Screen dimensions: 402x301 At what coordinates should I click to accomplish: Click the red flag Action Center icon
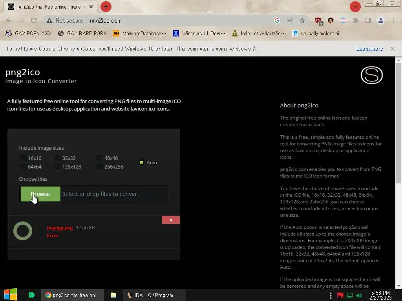click(x=340, y=296)
